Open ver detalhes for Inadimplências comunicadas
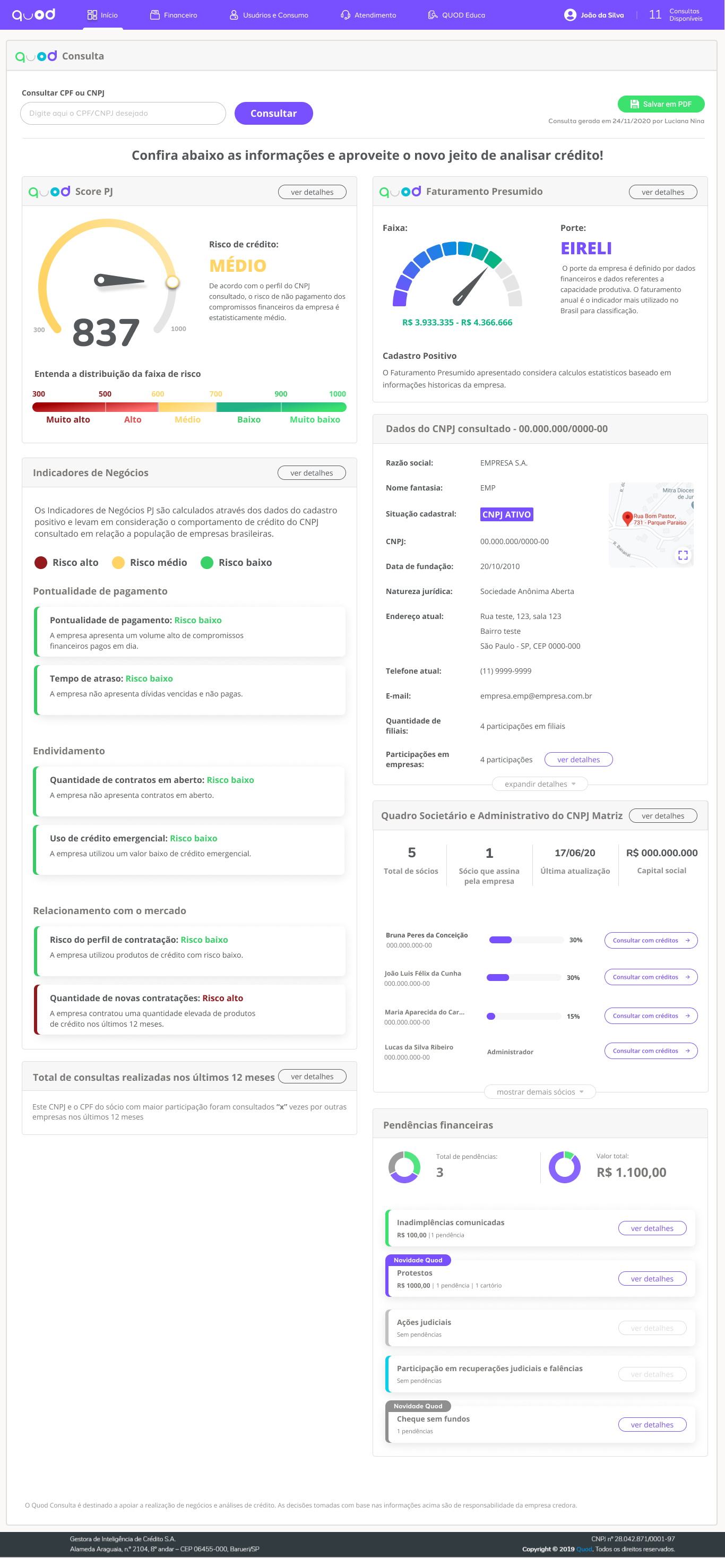This screenshot has height=1558, width=725. click(652, 1228)
